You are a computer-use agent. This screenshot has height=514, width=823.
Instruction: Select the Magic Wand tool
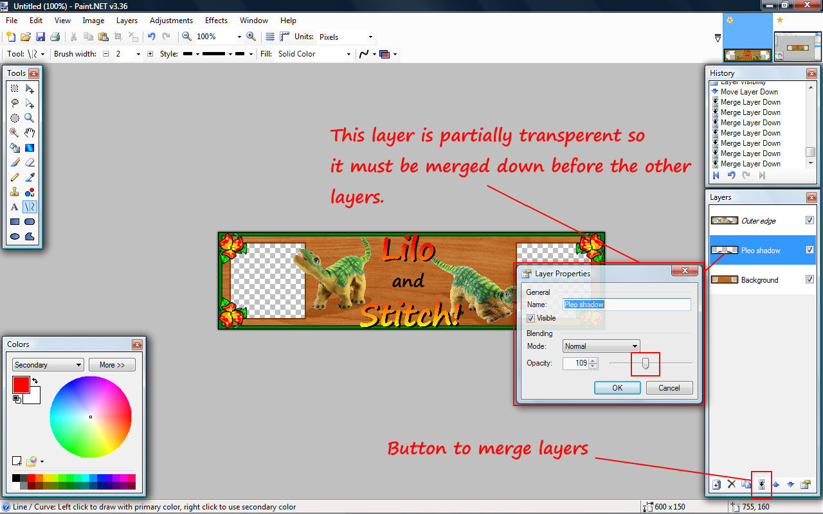[x=14, y=132]
